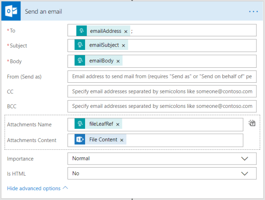This screenshot has height=200, width=265.
Task: Click the emailSubject token icon
Action: point(79,46)
